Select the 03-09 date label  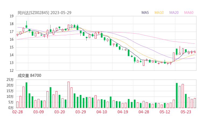coord(38,112)
